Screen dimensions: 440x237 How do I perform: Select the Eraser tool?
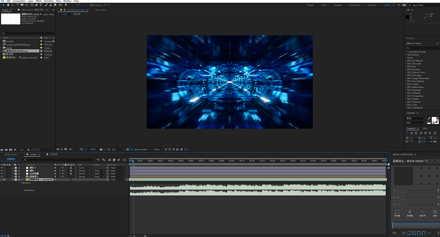pos(55,5)
